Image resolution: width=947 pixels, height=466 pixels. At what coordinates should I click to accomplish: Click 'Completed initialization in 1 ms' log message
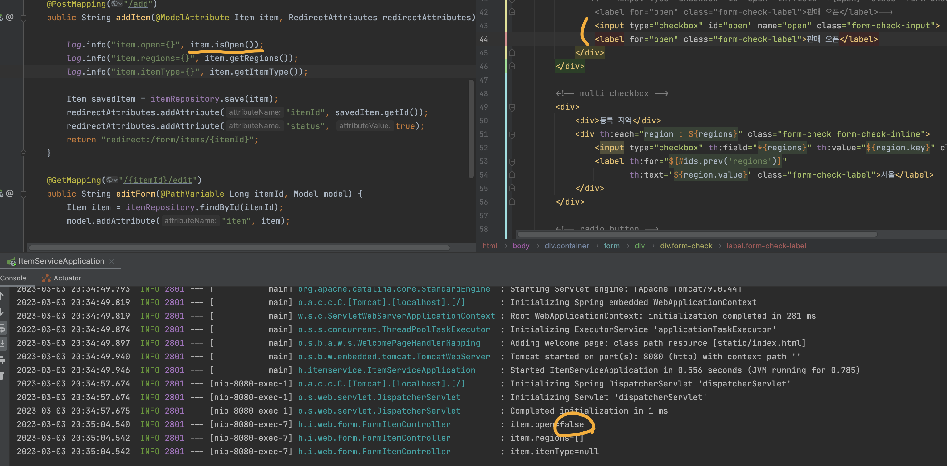click(589, 411)
